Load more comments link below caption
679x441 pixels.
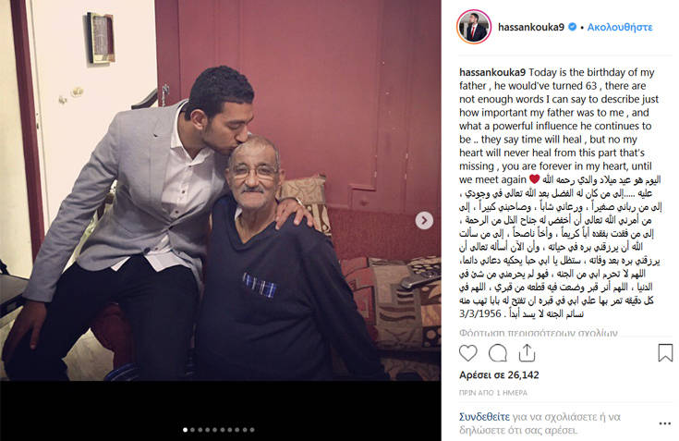(539, 333)
